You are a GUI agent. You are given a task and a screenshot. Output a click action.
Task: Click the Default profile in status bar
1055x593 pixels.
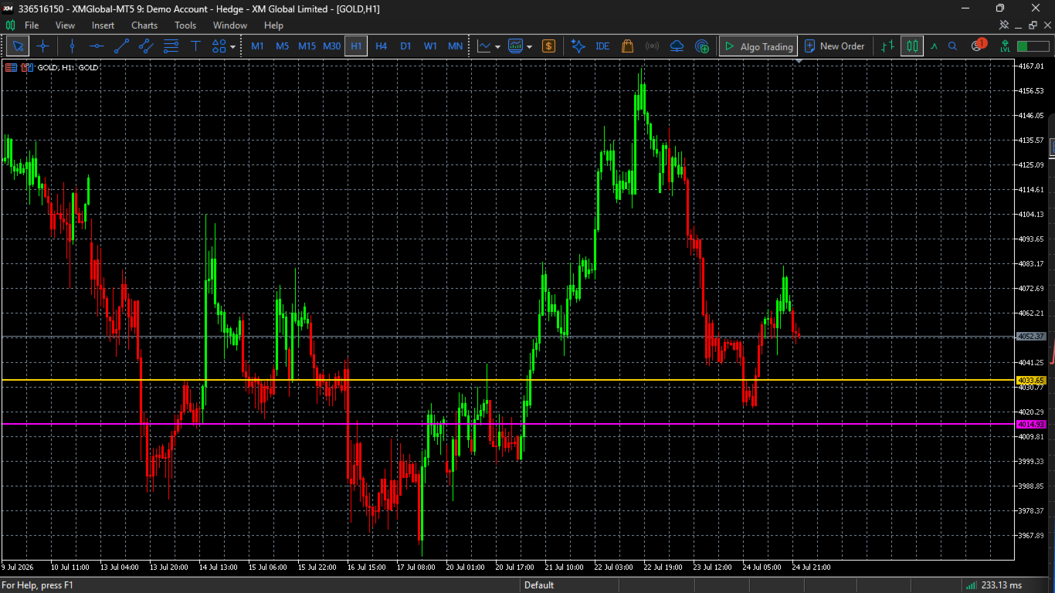(x=539, y=585)
